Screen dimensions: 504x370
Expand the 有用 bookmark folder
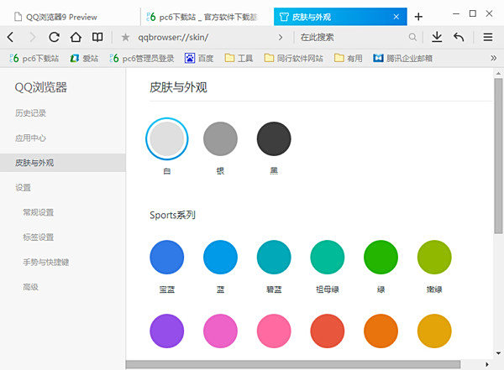pos(348,58)
